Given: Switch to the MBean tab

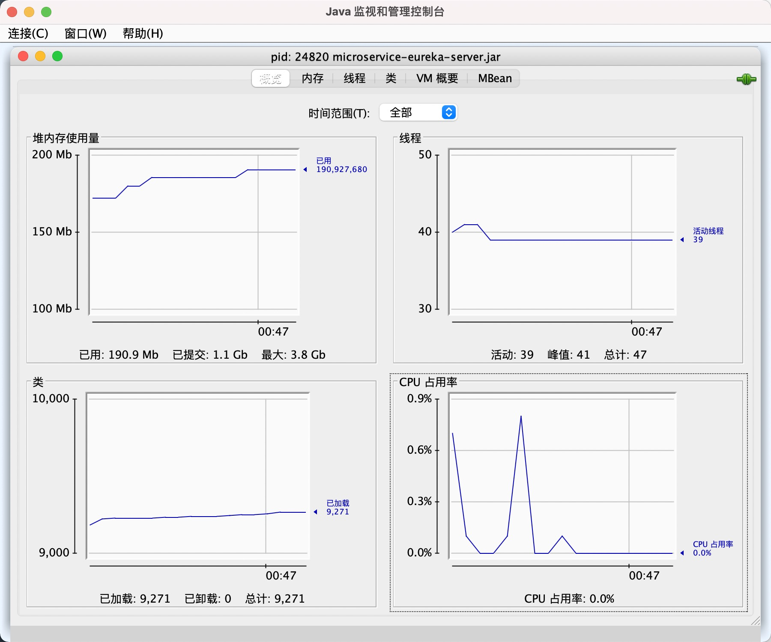Looking at the screenshot, I should (495, 78).
